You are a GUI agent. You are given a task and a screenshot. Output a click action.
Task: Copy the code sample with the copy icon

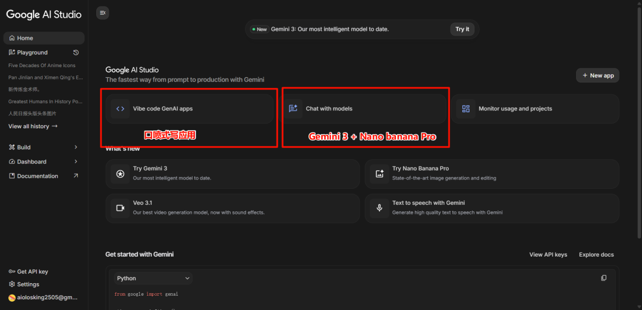603,278
